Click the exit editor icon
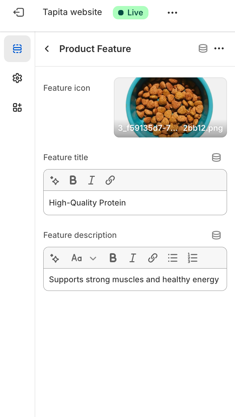Image resolution: width=235 pixels, height=417 pixels. (x=19, y=13)
